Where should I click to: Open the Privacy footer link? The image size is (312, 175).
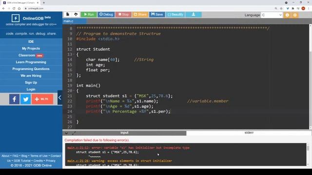coord(51,161)
